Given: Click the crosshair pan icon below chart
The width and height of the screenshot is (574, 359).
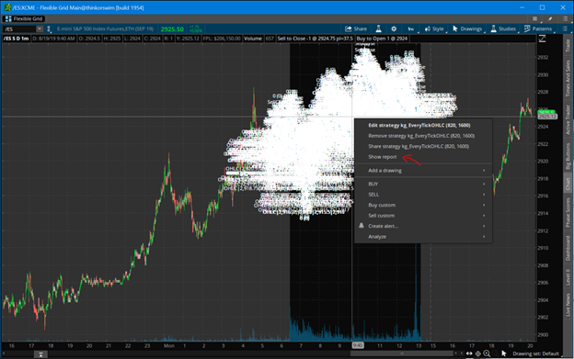Looking at the screenshot, I should tap(477, 353).
